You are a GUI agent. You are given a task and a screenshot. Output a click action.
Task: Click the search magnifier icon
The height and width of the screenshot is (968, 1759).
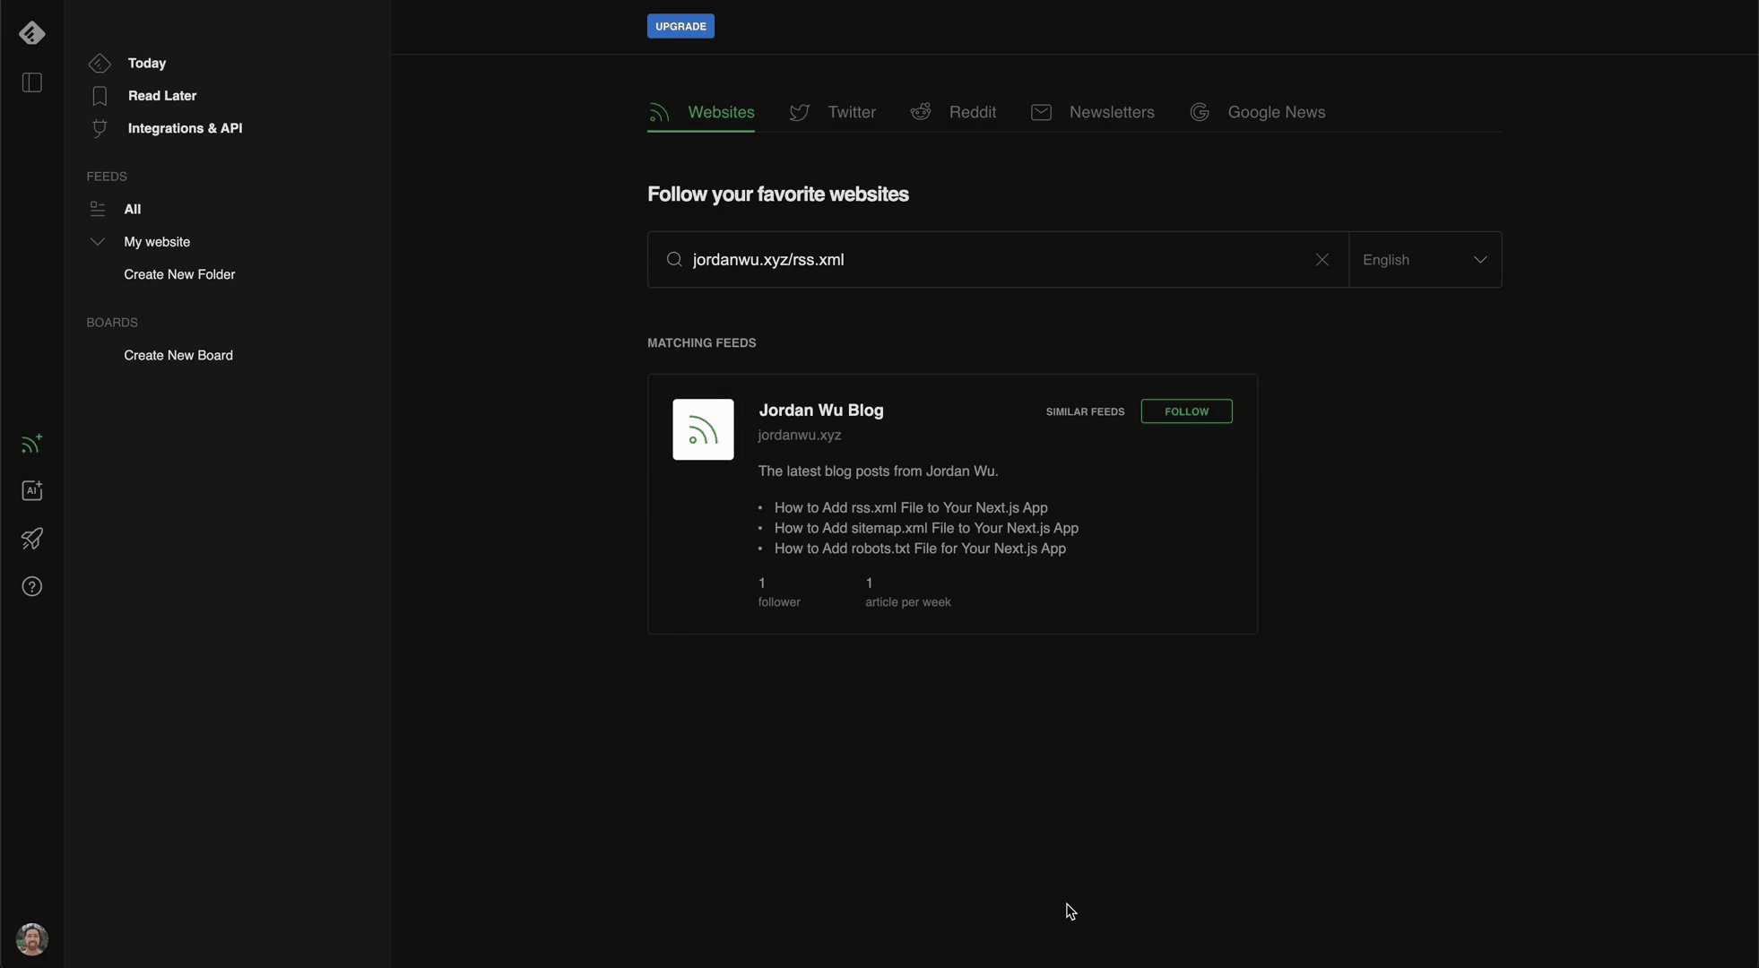click(x=674, y=260)
